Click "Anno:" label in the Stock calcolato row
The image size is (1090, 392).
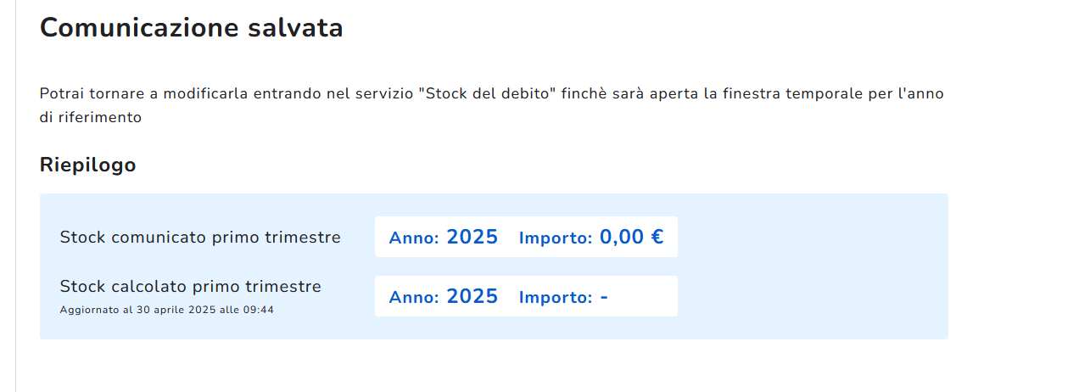(x=414, y=298)
